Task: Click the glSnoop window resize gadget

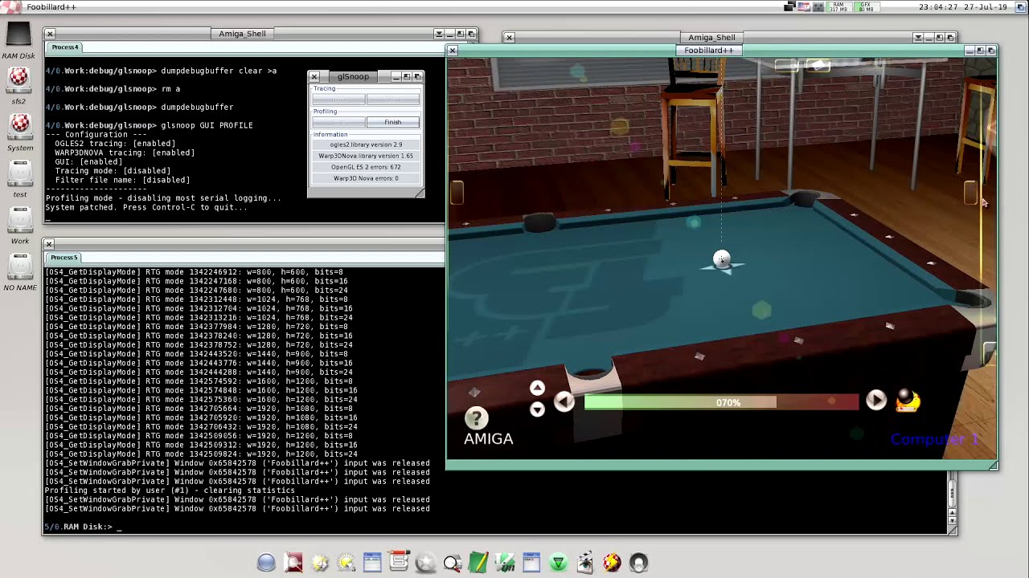Action: (x=419, y=193)
